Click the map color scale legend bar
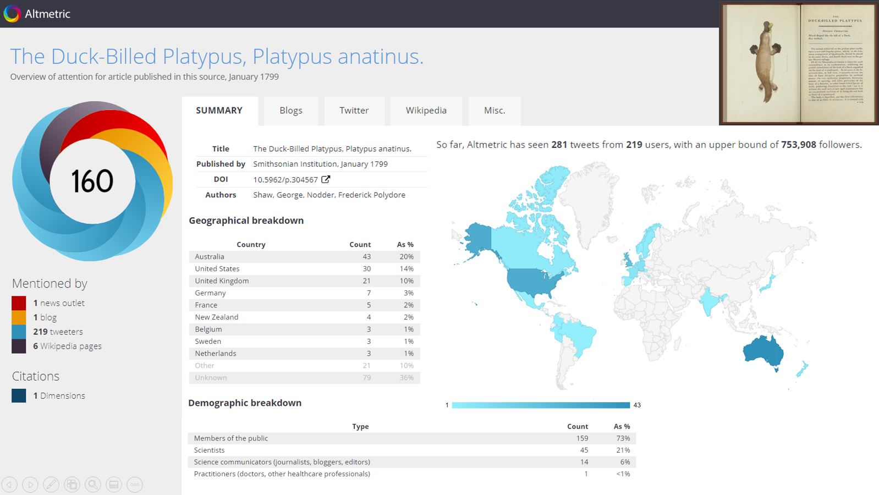This screenshot has width=879, height=495. pos(541,405)
